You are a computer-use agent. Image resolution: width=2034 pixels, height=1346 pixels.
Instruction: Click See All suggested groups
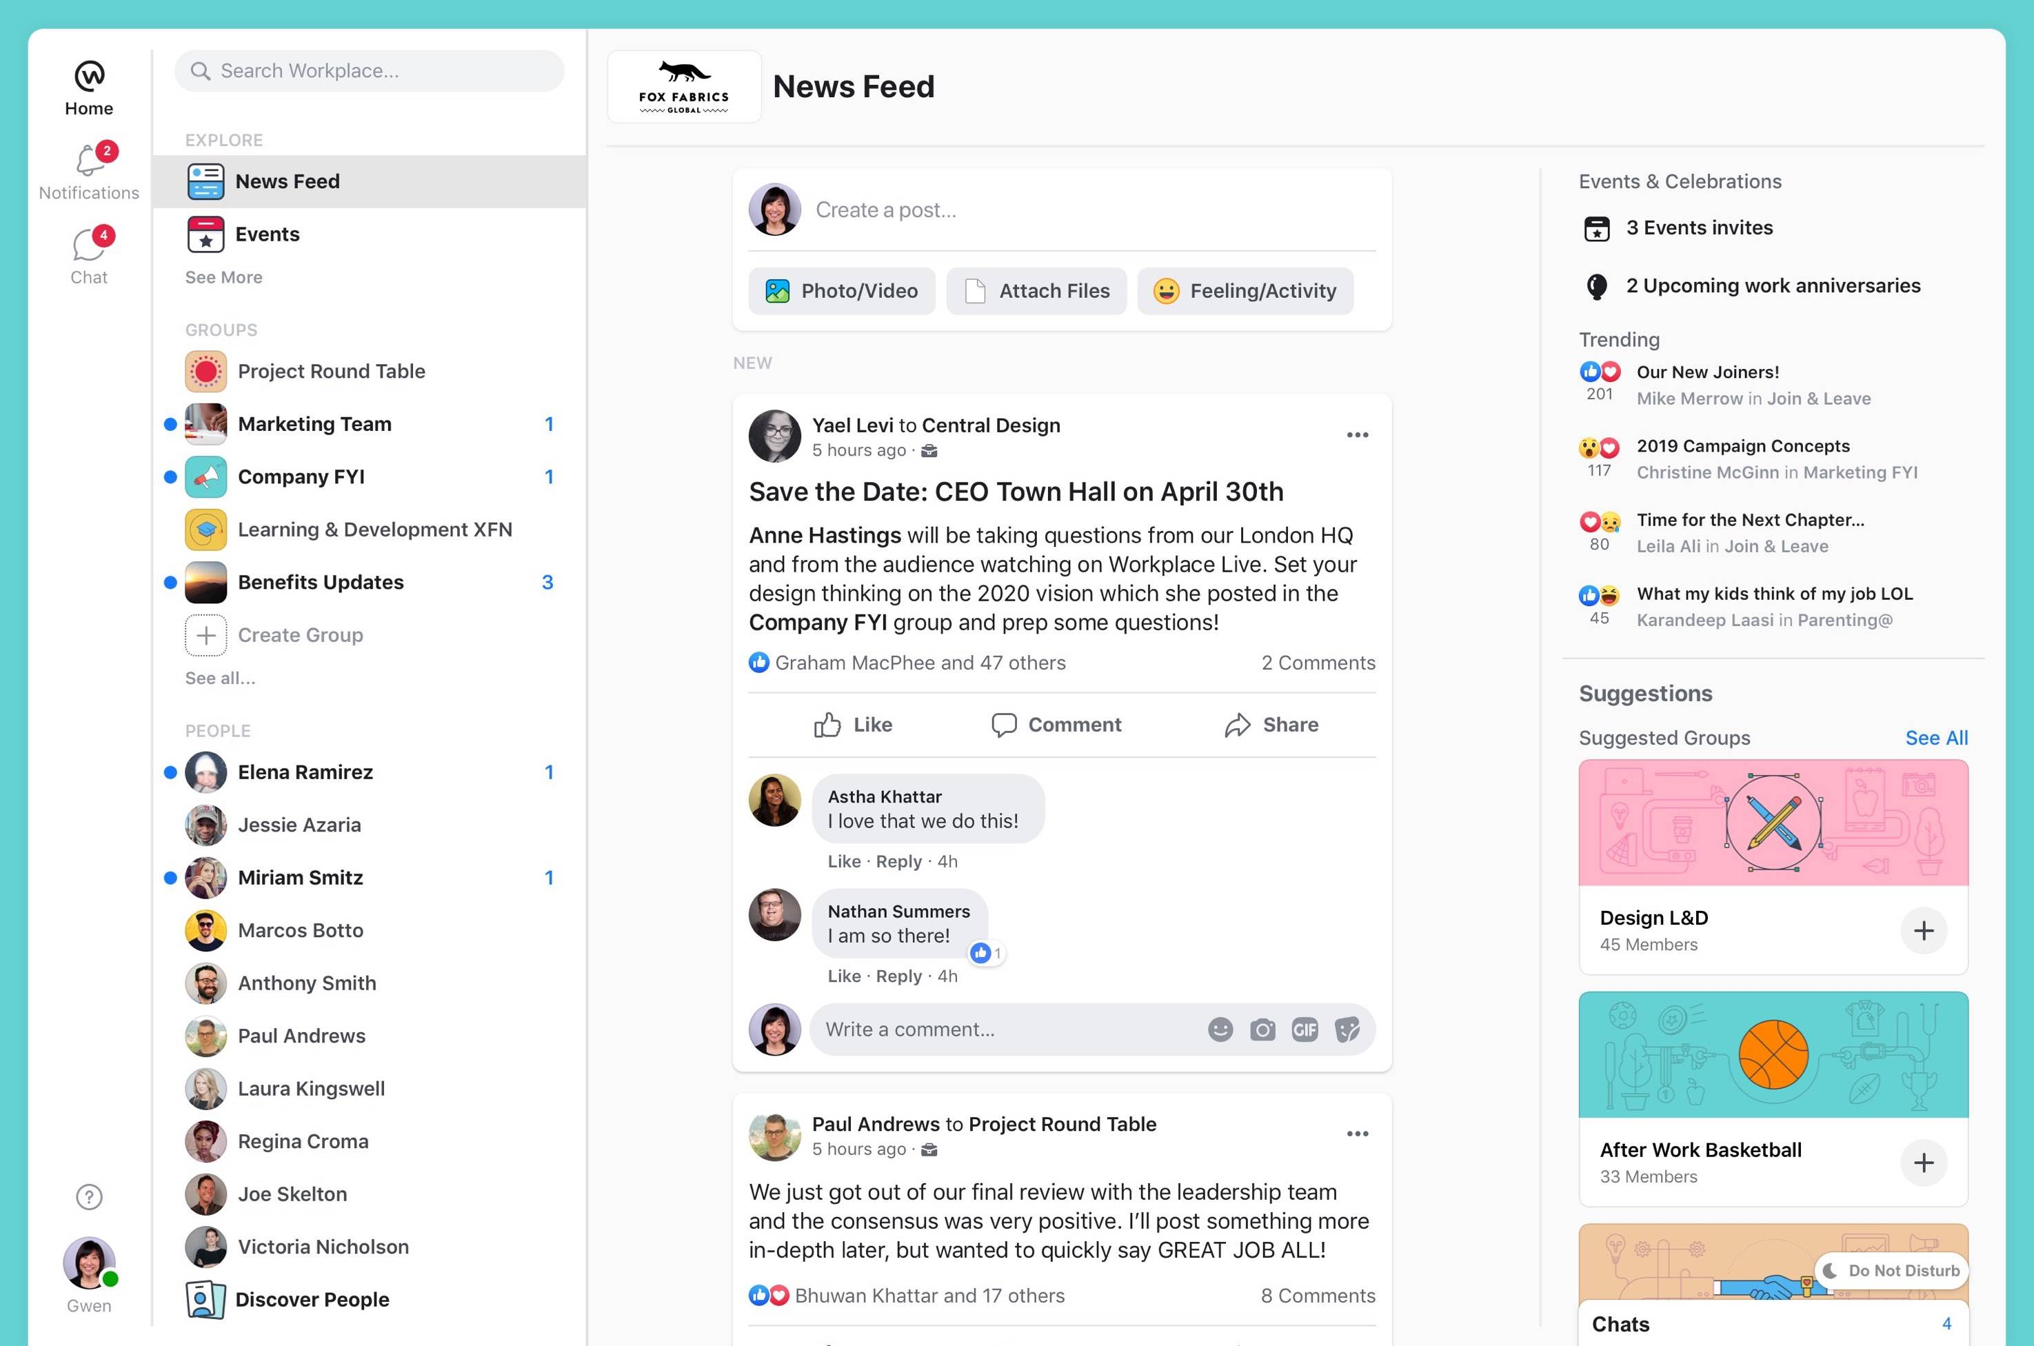pyautogui.click(x=1937, y=737)
